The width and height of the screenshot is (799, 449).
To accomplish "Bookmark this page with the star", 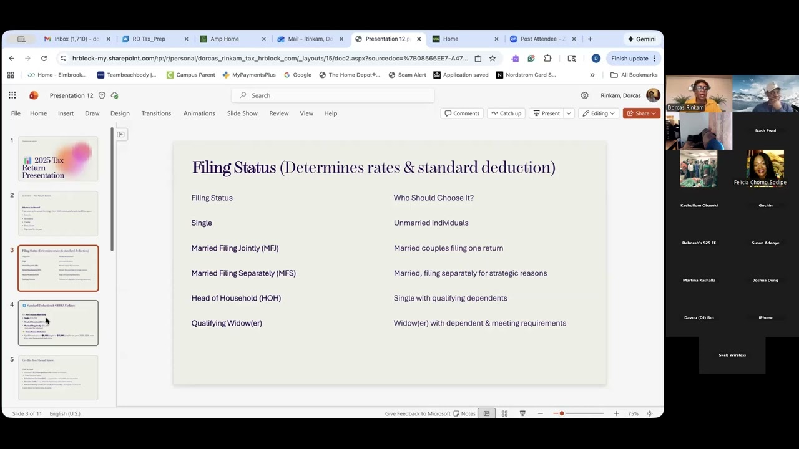I will (493, 58).
